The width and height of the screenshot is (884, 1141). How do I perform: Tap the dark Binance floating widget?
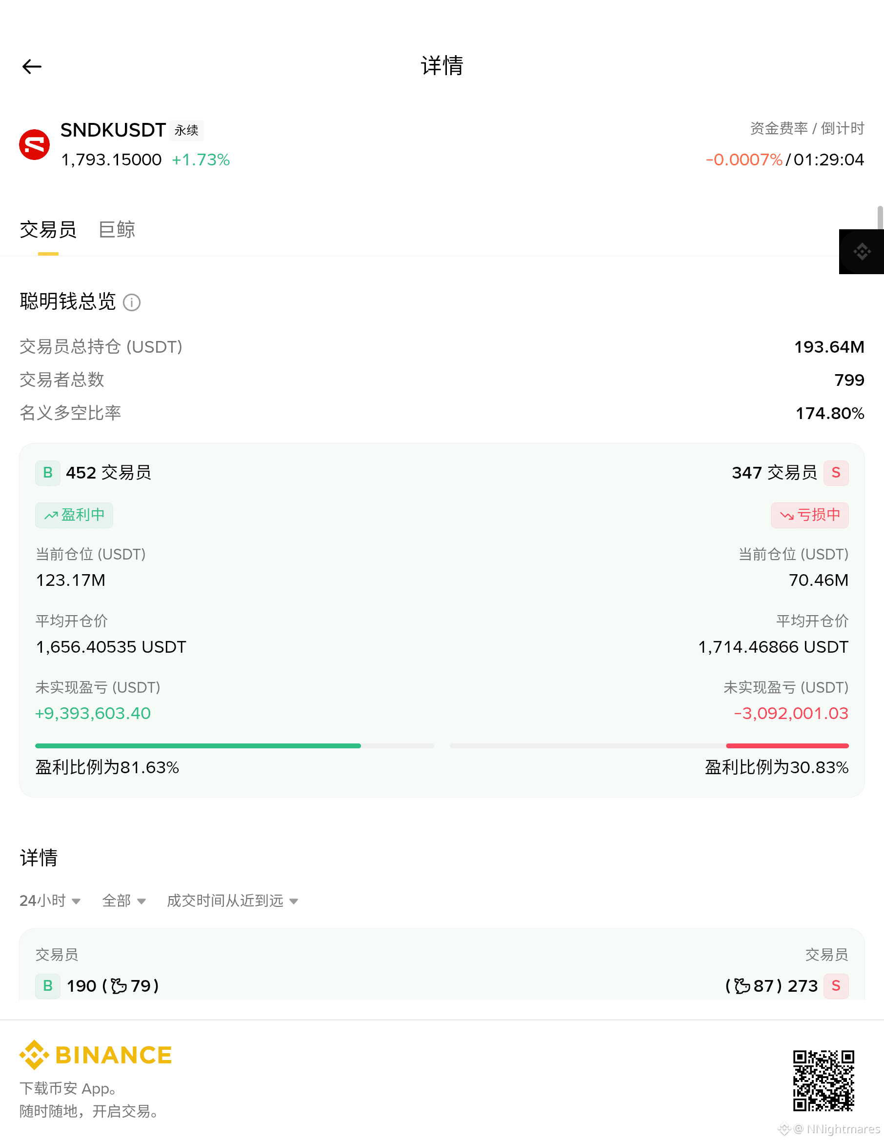coord(862,251)
